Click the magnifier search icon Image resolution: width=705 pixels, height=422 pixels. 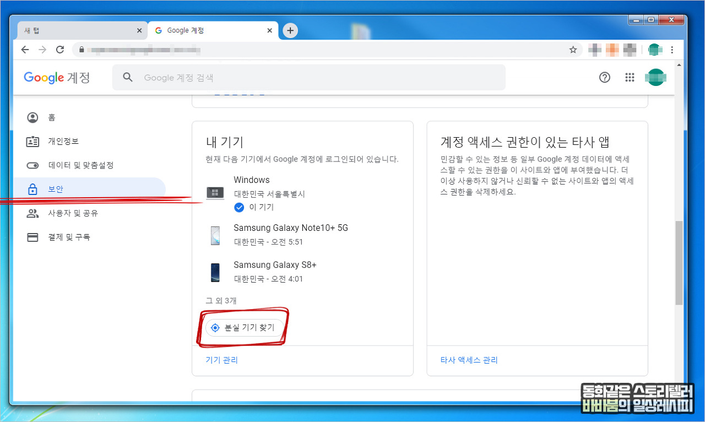[128, 78]
